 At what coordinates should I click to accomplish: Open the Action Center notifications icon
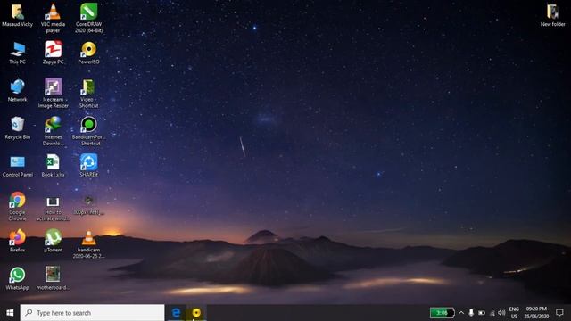(559, 313)
